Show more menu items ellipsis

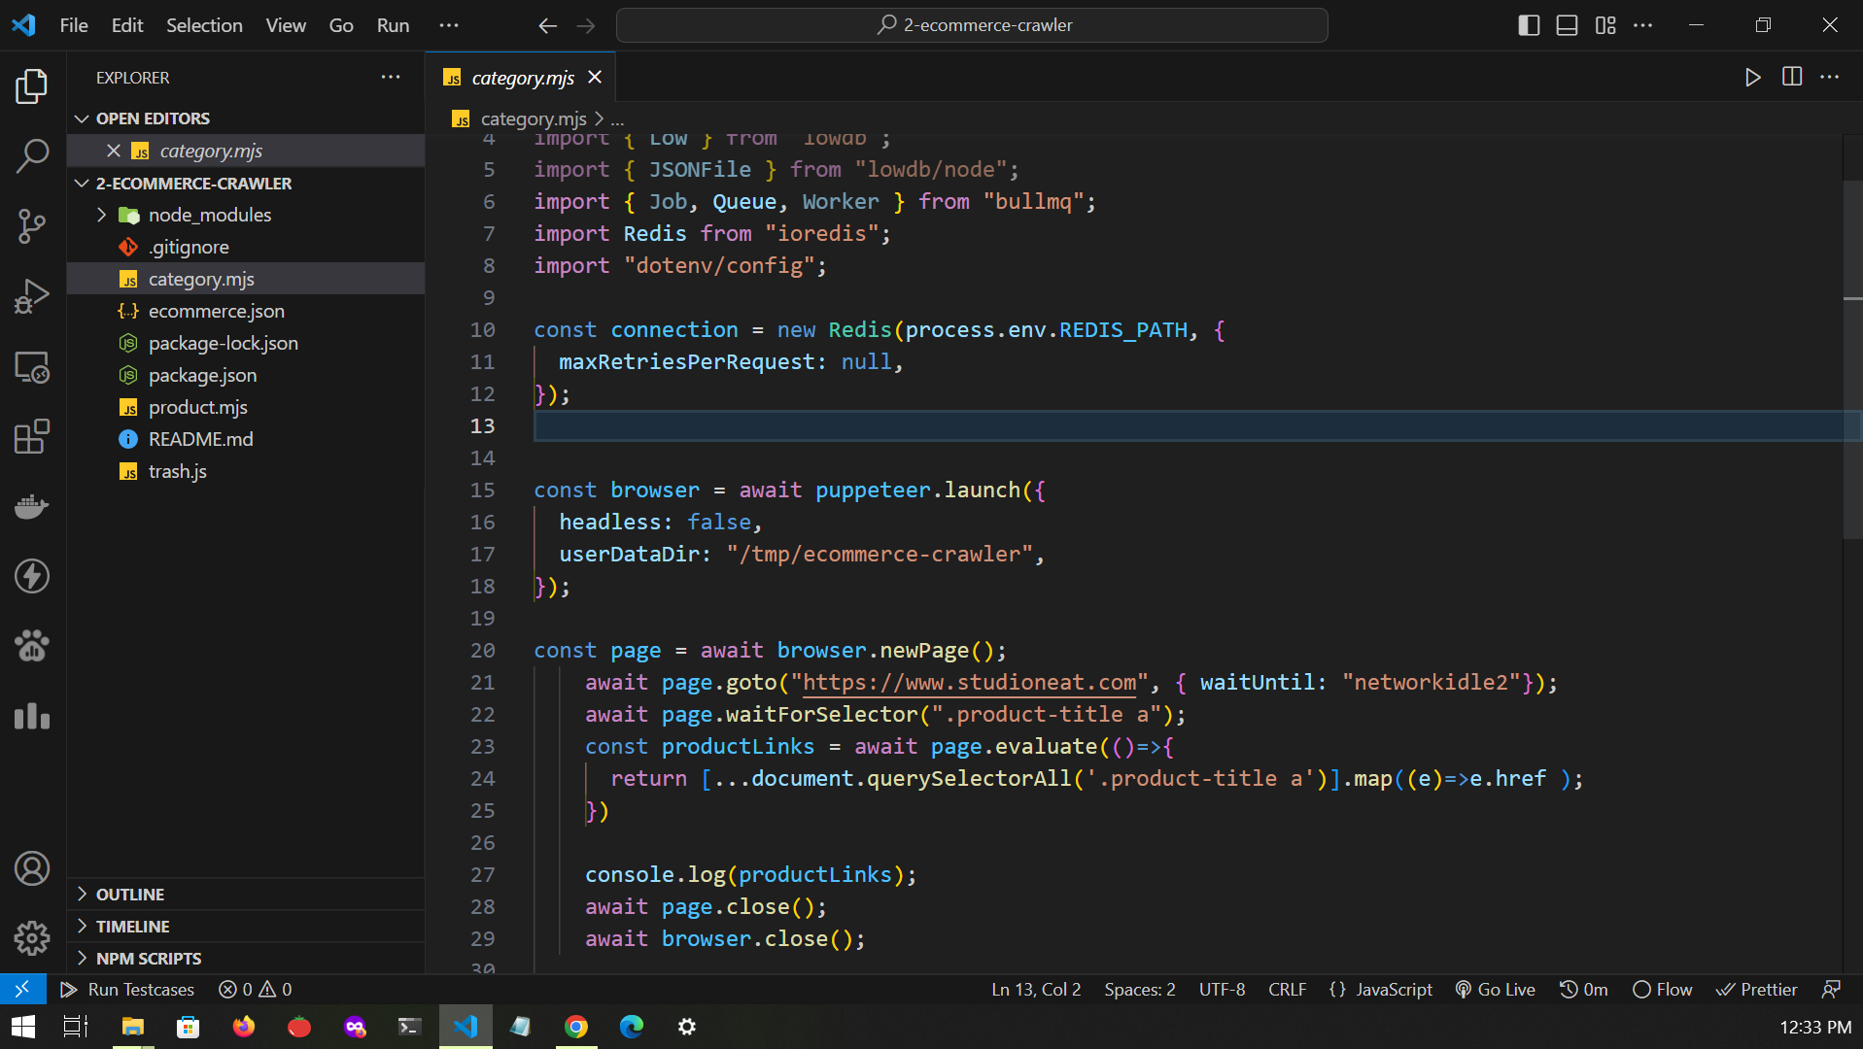click(x=448, y=25)
